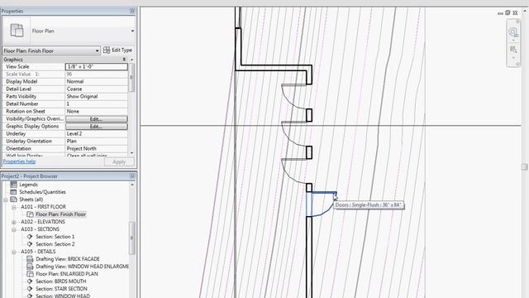Click the Schedules/Quantities icon
Screen dimensions: 529x298
tap(13, 192)
